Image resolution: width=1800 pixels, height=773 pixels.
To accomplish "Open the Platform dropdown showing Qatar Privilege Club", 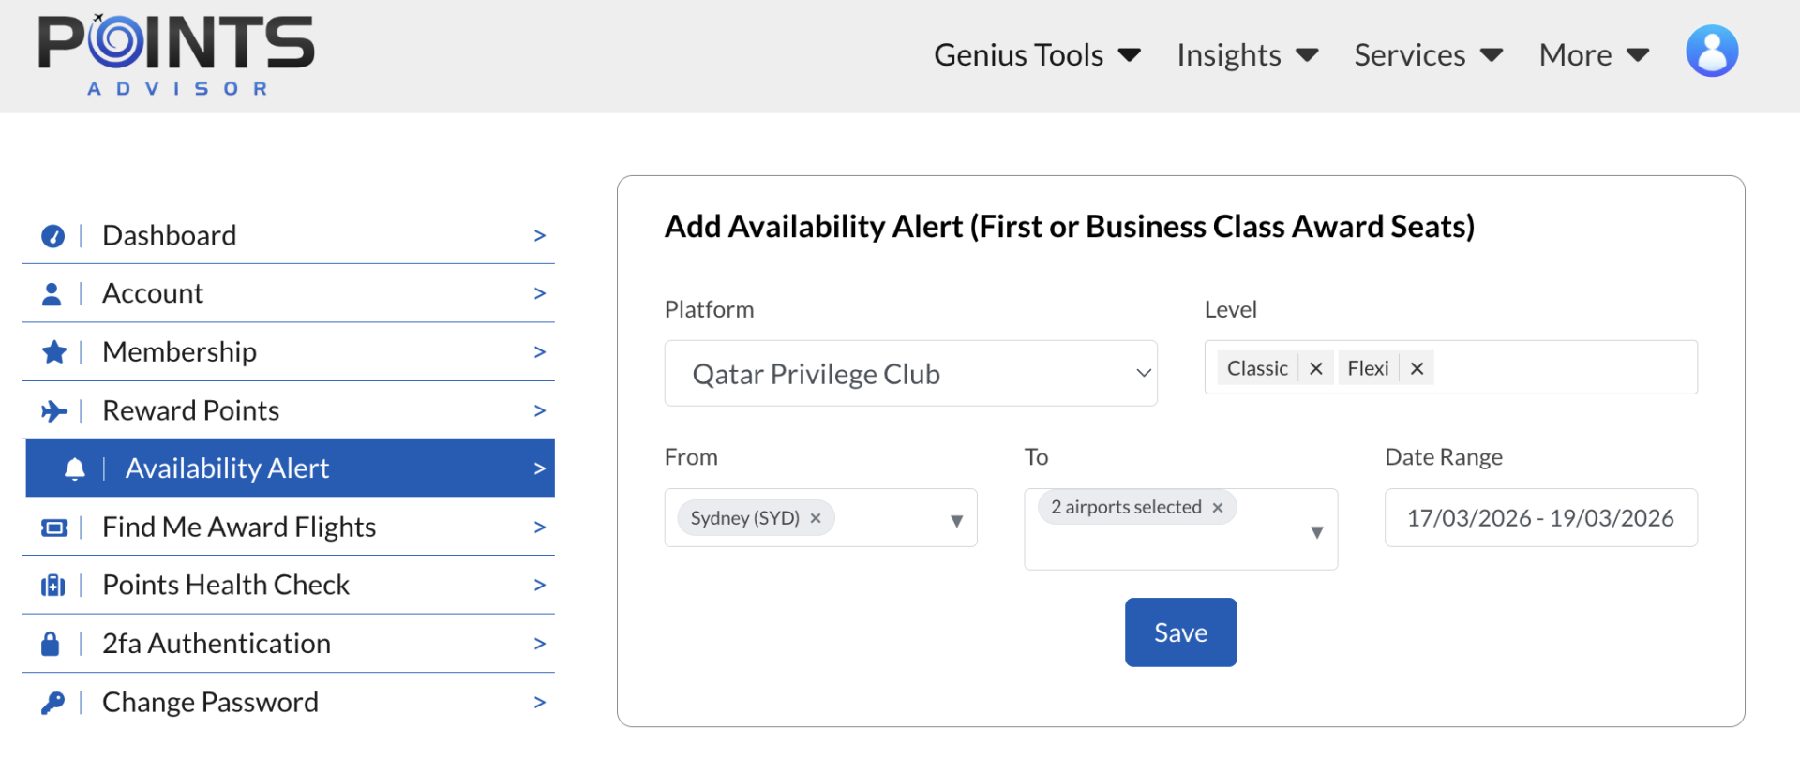I will (x=910, y=374).
